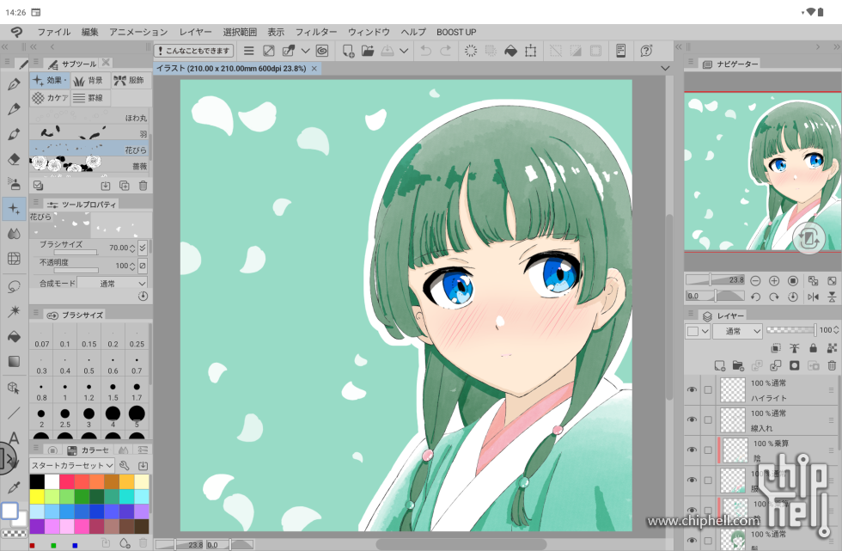Open the 合成モード dropdown in tool property
This screenshot has width=842, height=551.
(113, 283)
